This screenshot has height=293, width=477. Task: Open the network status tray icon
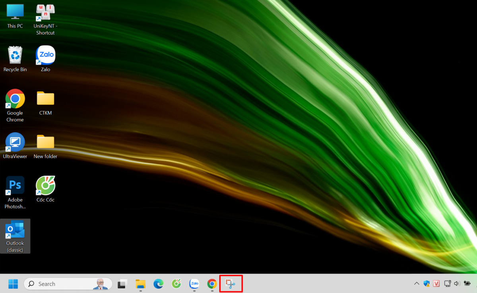click(447, 284)
